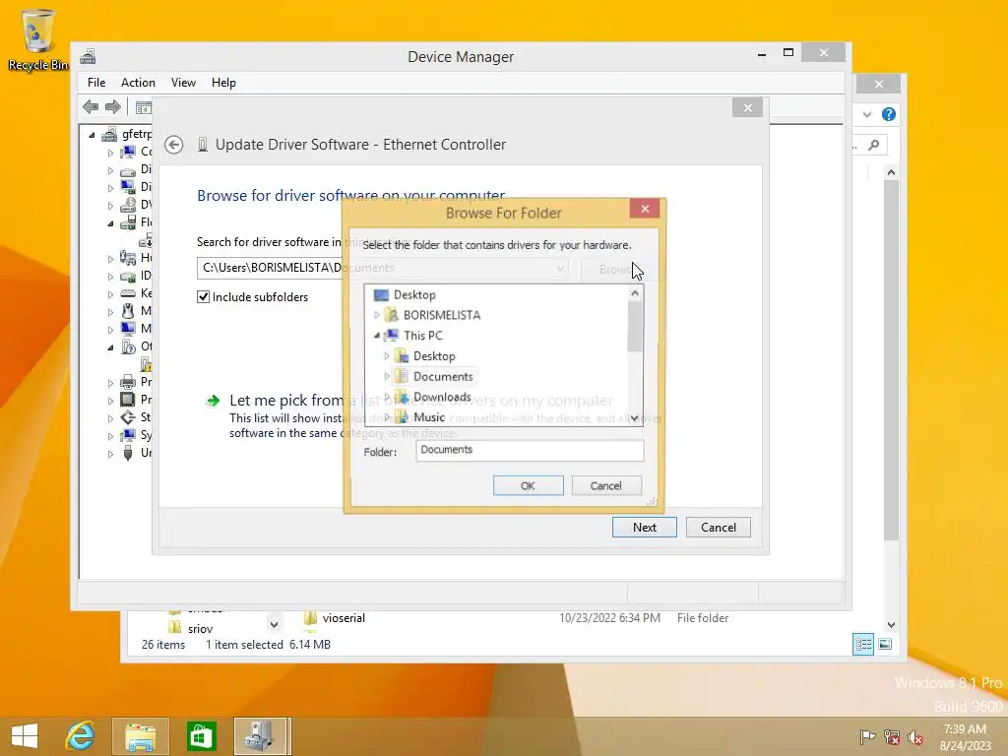Click the Device Manager properties toolbar icon
The width and height of the screenshot is (1008, 756).
pyautogui.click(x=144, y=107)
